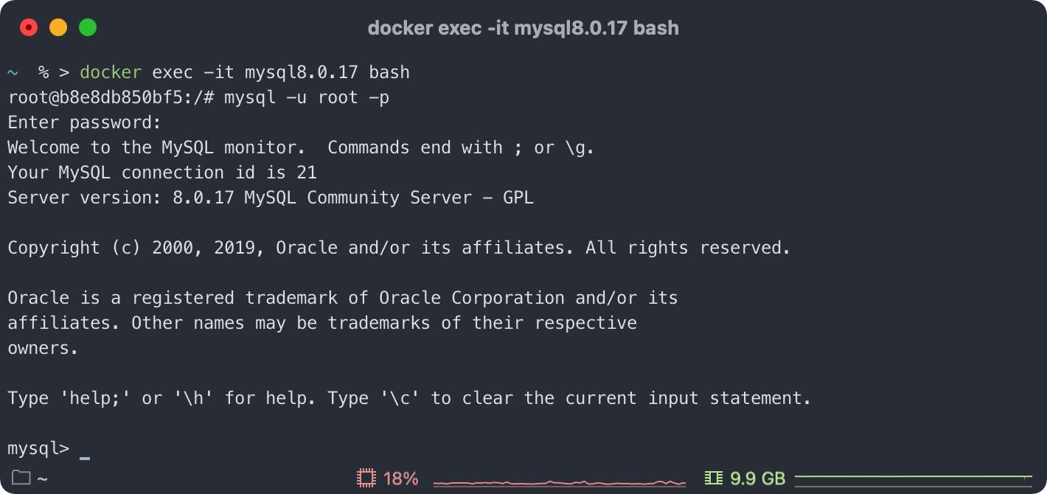Click the window title docker exec text
The height and width of the screenshot is (494, 1047).
coord(523,28)
